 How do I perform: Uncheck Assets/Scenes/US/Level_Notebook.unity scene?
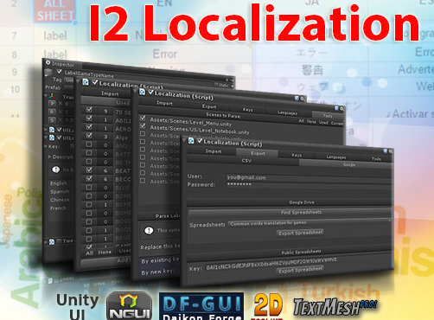point(143,125)
